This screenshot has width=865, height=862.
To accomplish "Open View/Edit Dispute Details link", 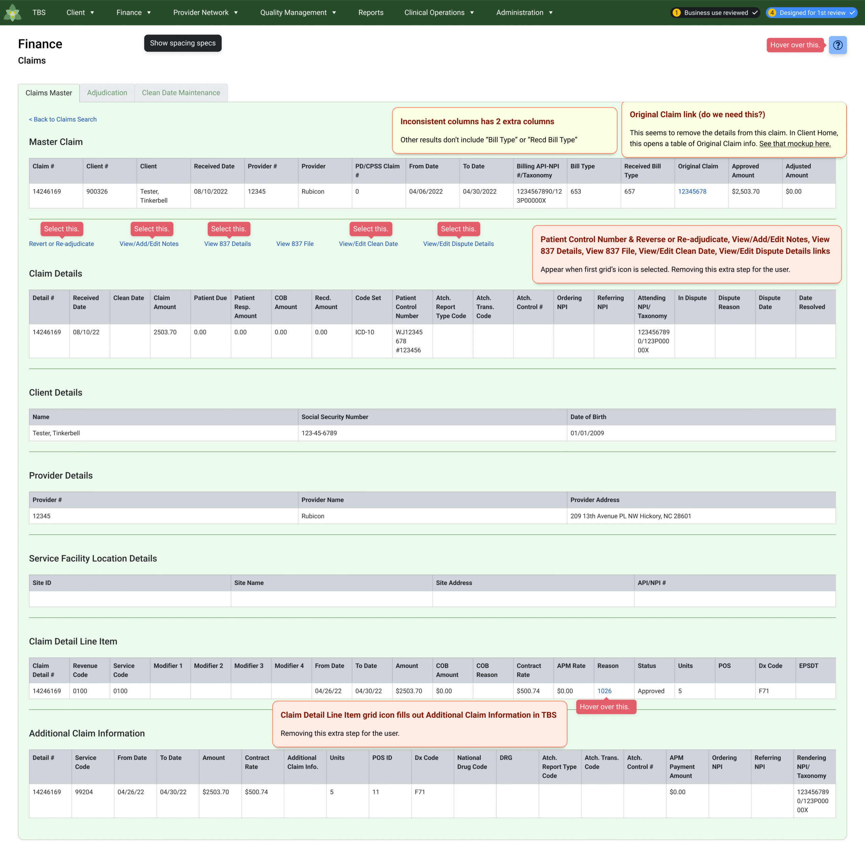I will (x=459, y=244).
